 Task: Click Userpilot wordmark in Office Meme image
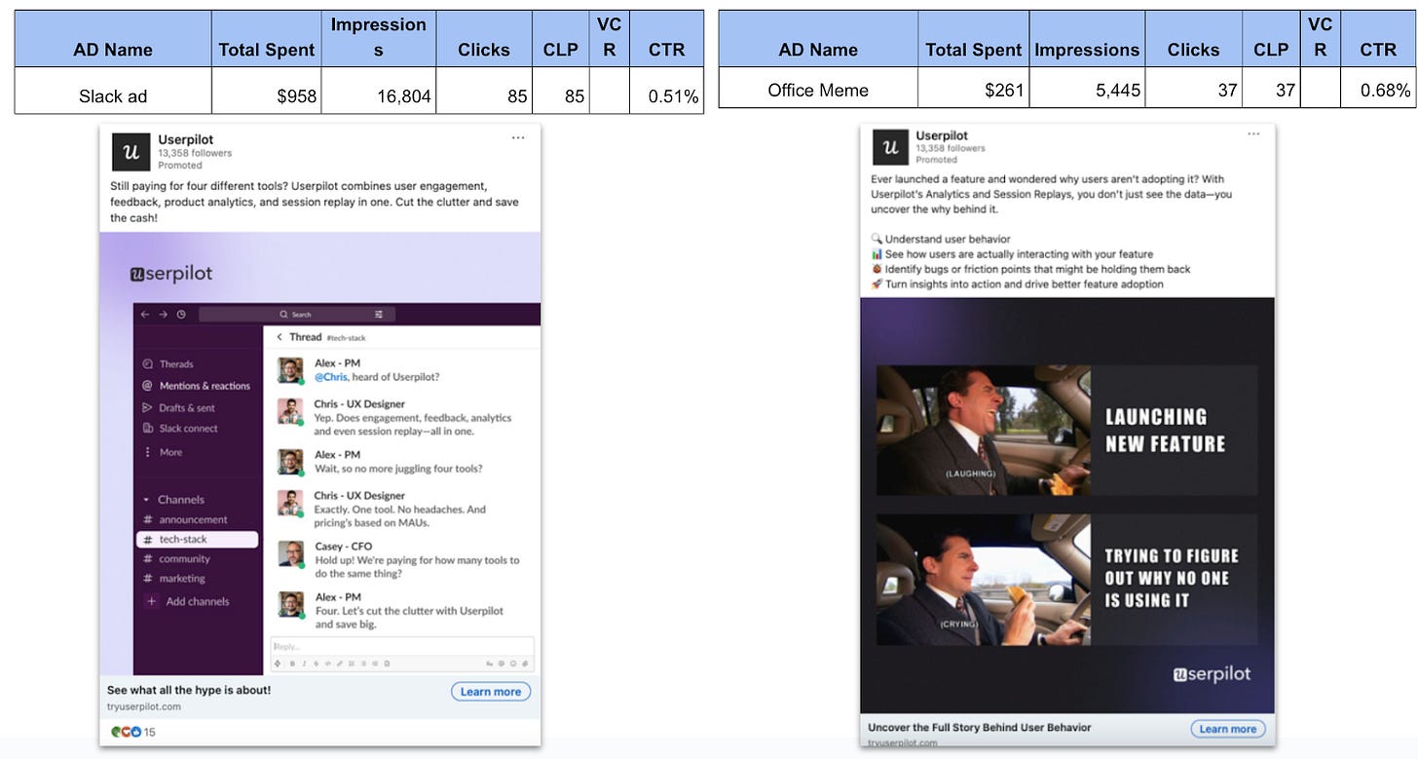click(x=1212, y=674)
